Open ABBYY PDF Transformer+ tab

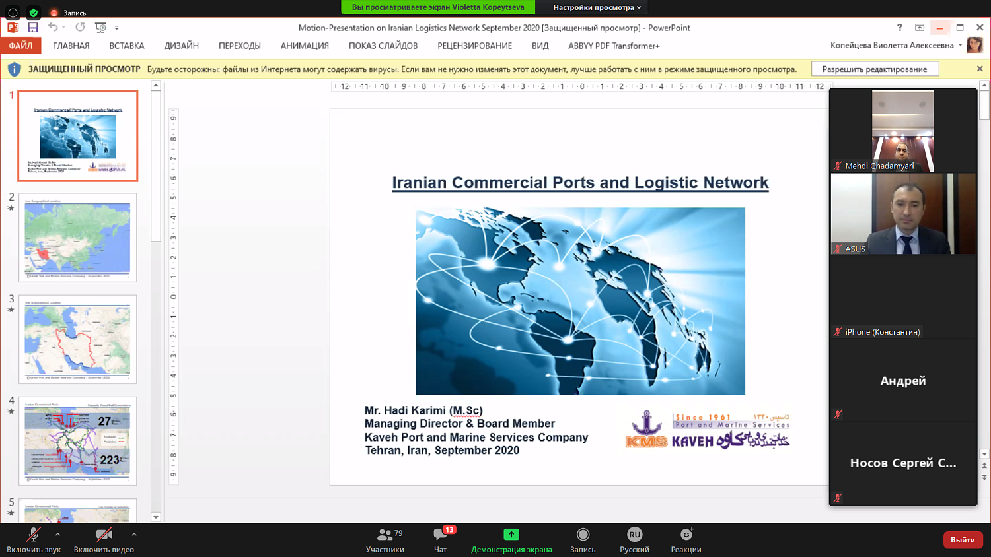[x=614, y=46]
